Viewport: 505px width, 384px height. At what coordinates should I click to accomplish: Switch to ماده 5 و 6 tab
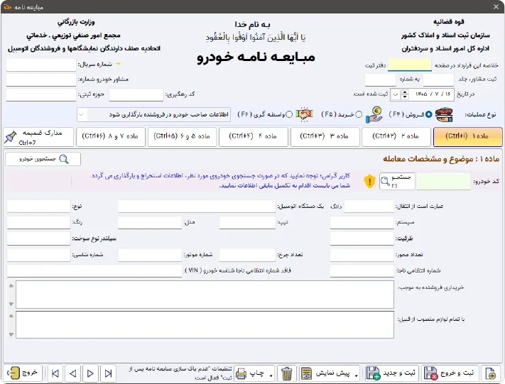(182, 136)
